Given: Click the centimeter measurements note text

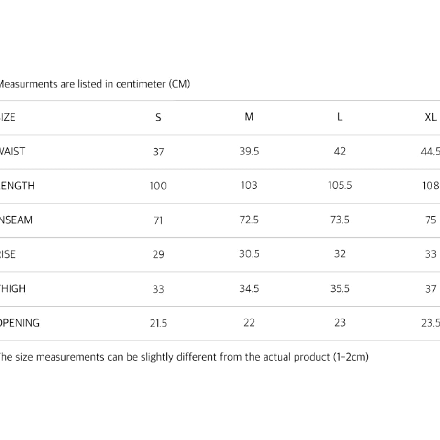Looking at the screenshot, I should 94,84.
